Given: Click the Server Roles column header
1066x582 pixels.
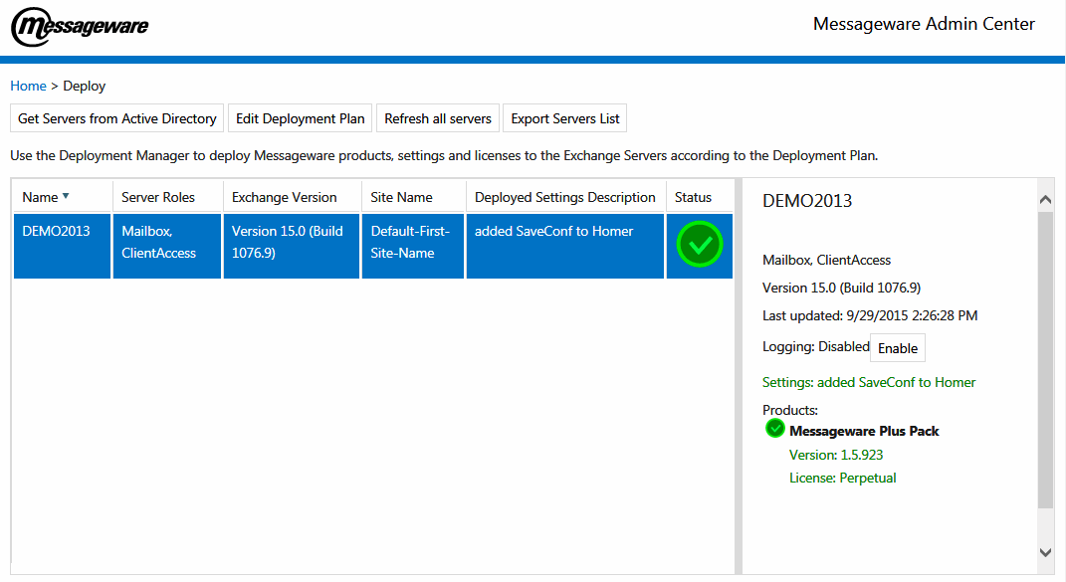Looking at the screenshot, I should [167, 197].
